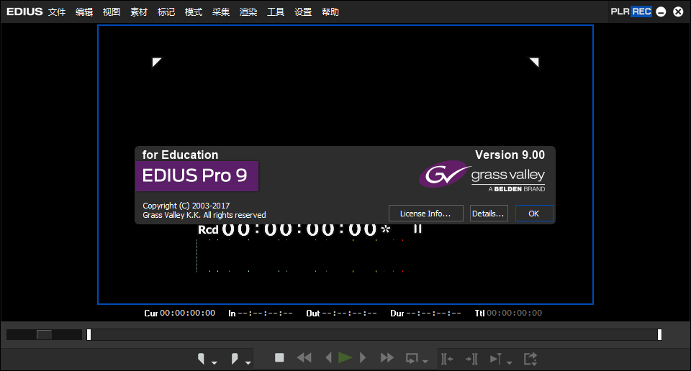Screen dimensions: 691x371
Task: Open the 渲染 menu
Action: click(x=248, y=12)
